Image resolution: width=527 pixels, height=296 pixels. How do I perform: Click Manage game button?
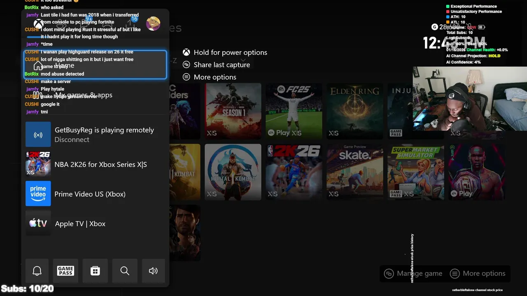click(413, 273)
